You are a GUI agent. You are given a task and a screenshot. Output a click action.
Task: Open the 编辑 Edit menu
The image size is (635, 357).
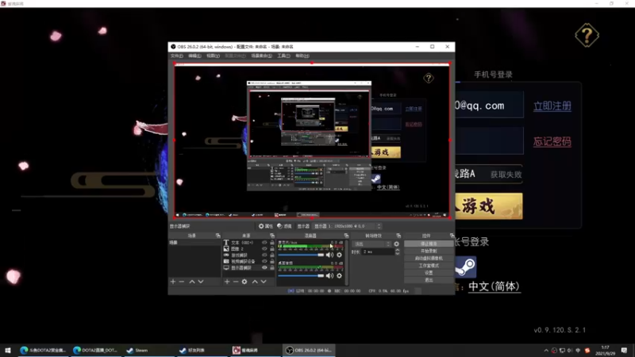(194, 56)
